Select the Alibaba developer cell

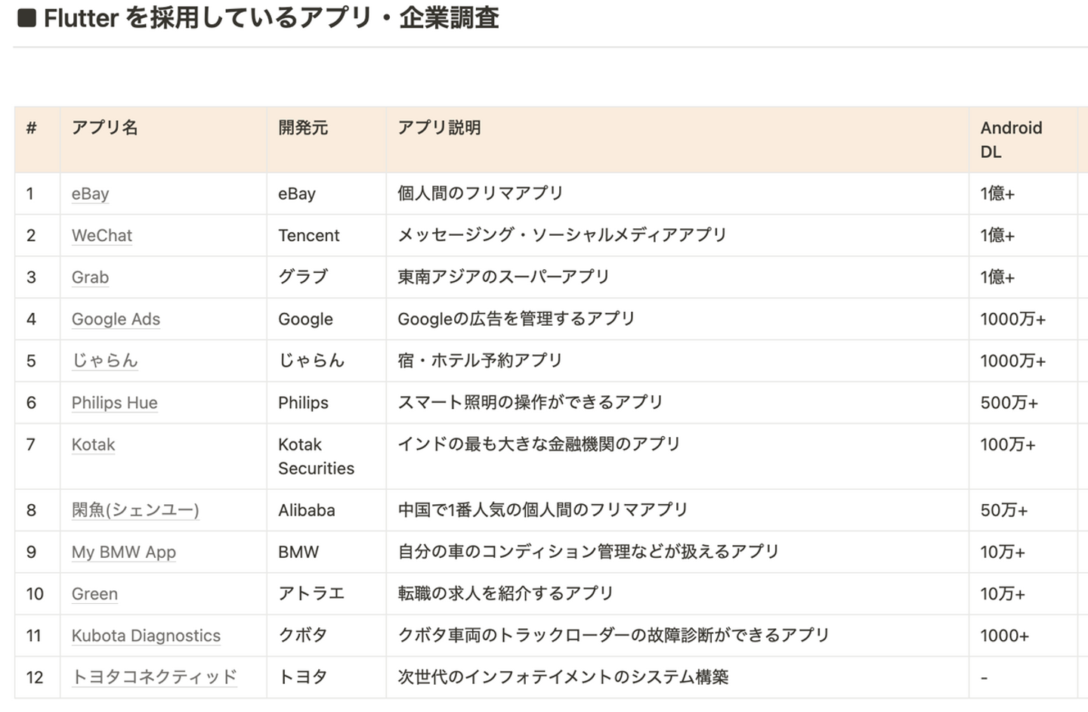click(306, 510)
